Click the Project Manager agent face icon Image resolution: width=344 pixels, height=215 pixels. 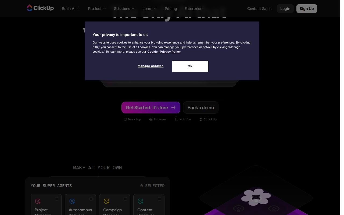point(38,201)
